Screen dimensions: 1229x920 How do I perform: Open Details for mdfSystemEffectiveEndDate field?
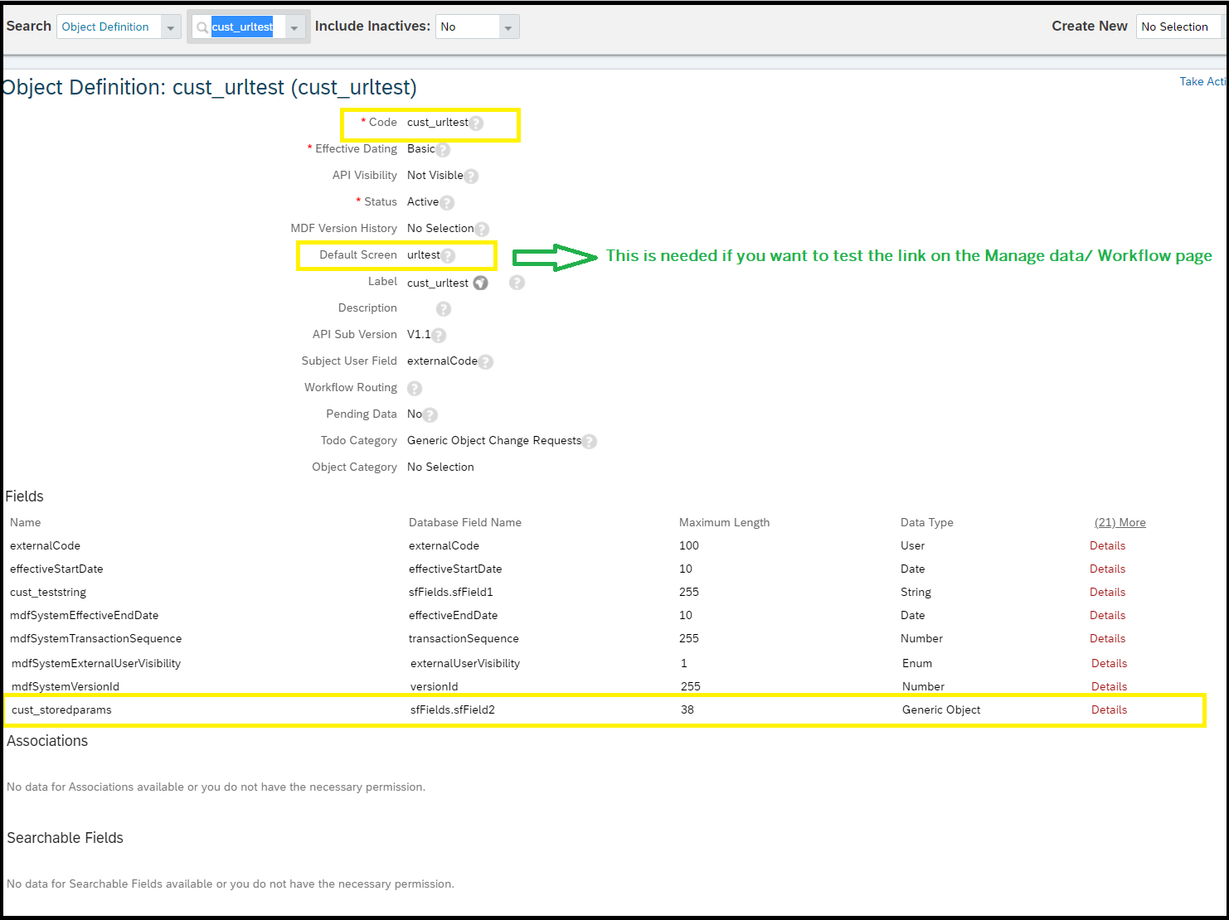click(x=1107, y=615)
